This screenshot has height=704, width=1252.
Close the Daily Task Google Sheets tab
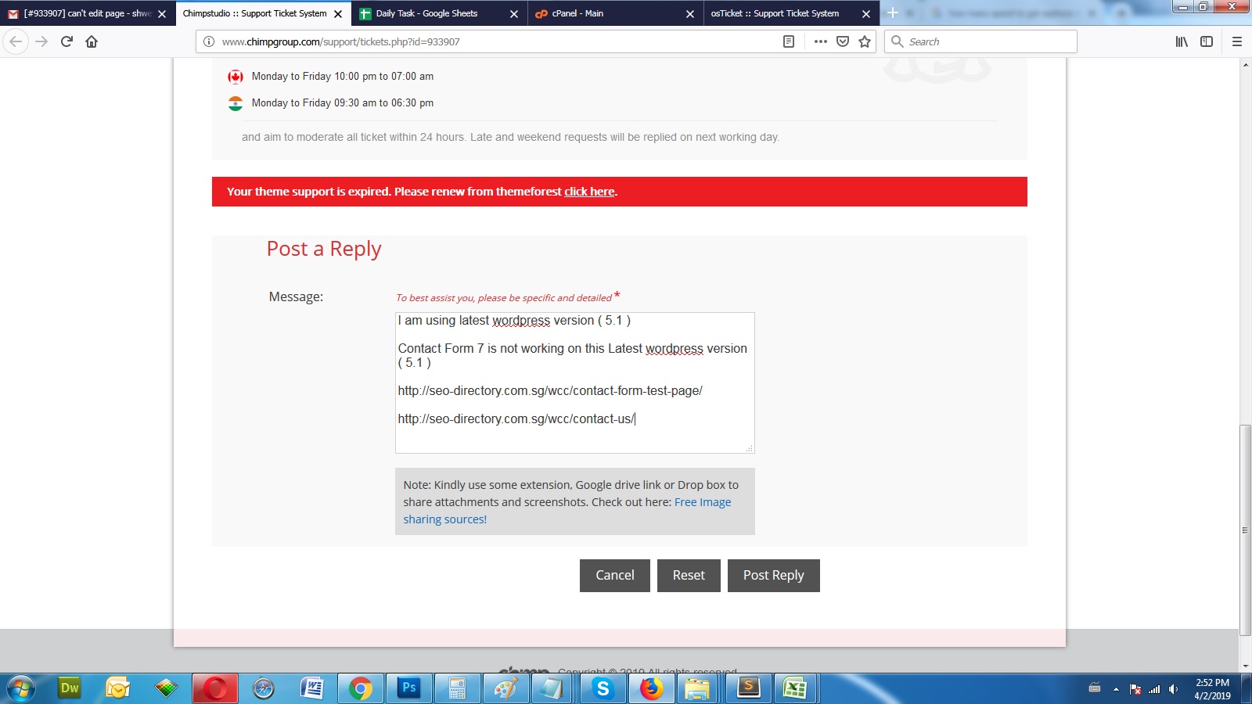pyautogui.click(x=514, y=14)
